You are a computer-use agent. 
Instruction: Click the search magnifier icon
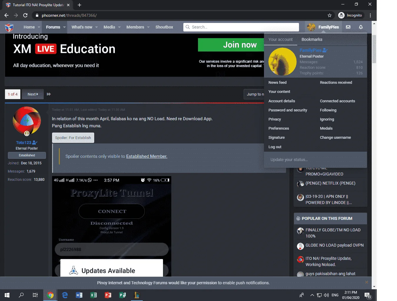[x=187, y=27]
